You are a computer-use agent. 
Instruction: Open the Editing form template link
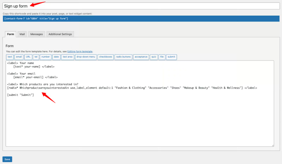pyautogui.click(x=80, y=51)
